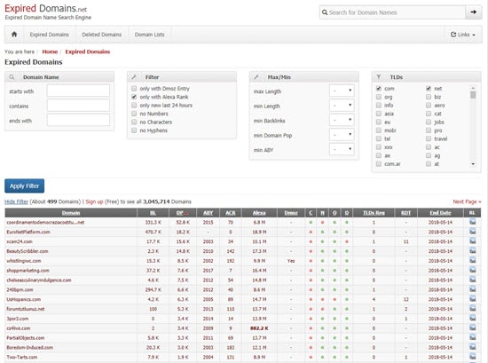Screen dimensions: 488x363
Task: Open related links icon for Two-Tarts.com
Action: [x=472, y=357]
